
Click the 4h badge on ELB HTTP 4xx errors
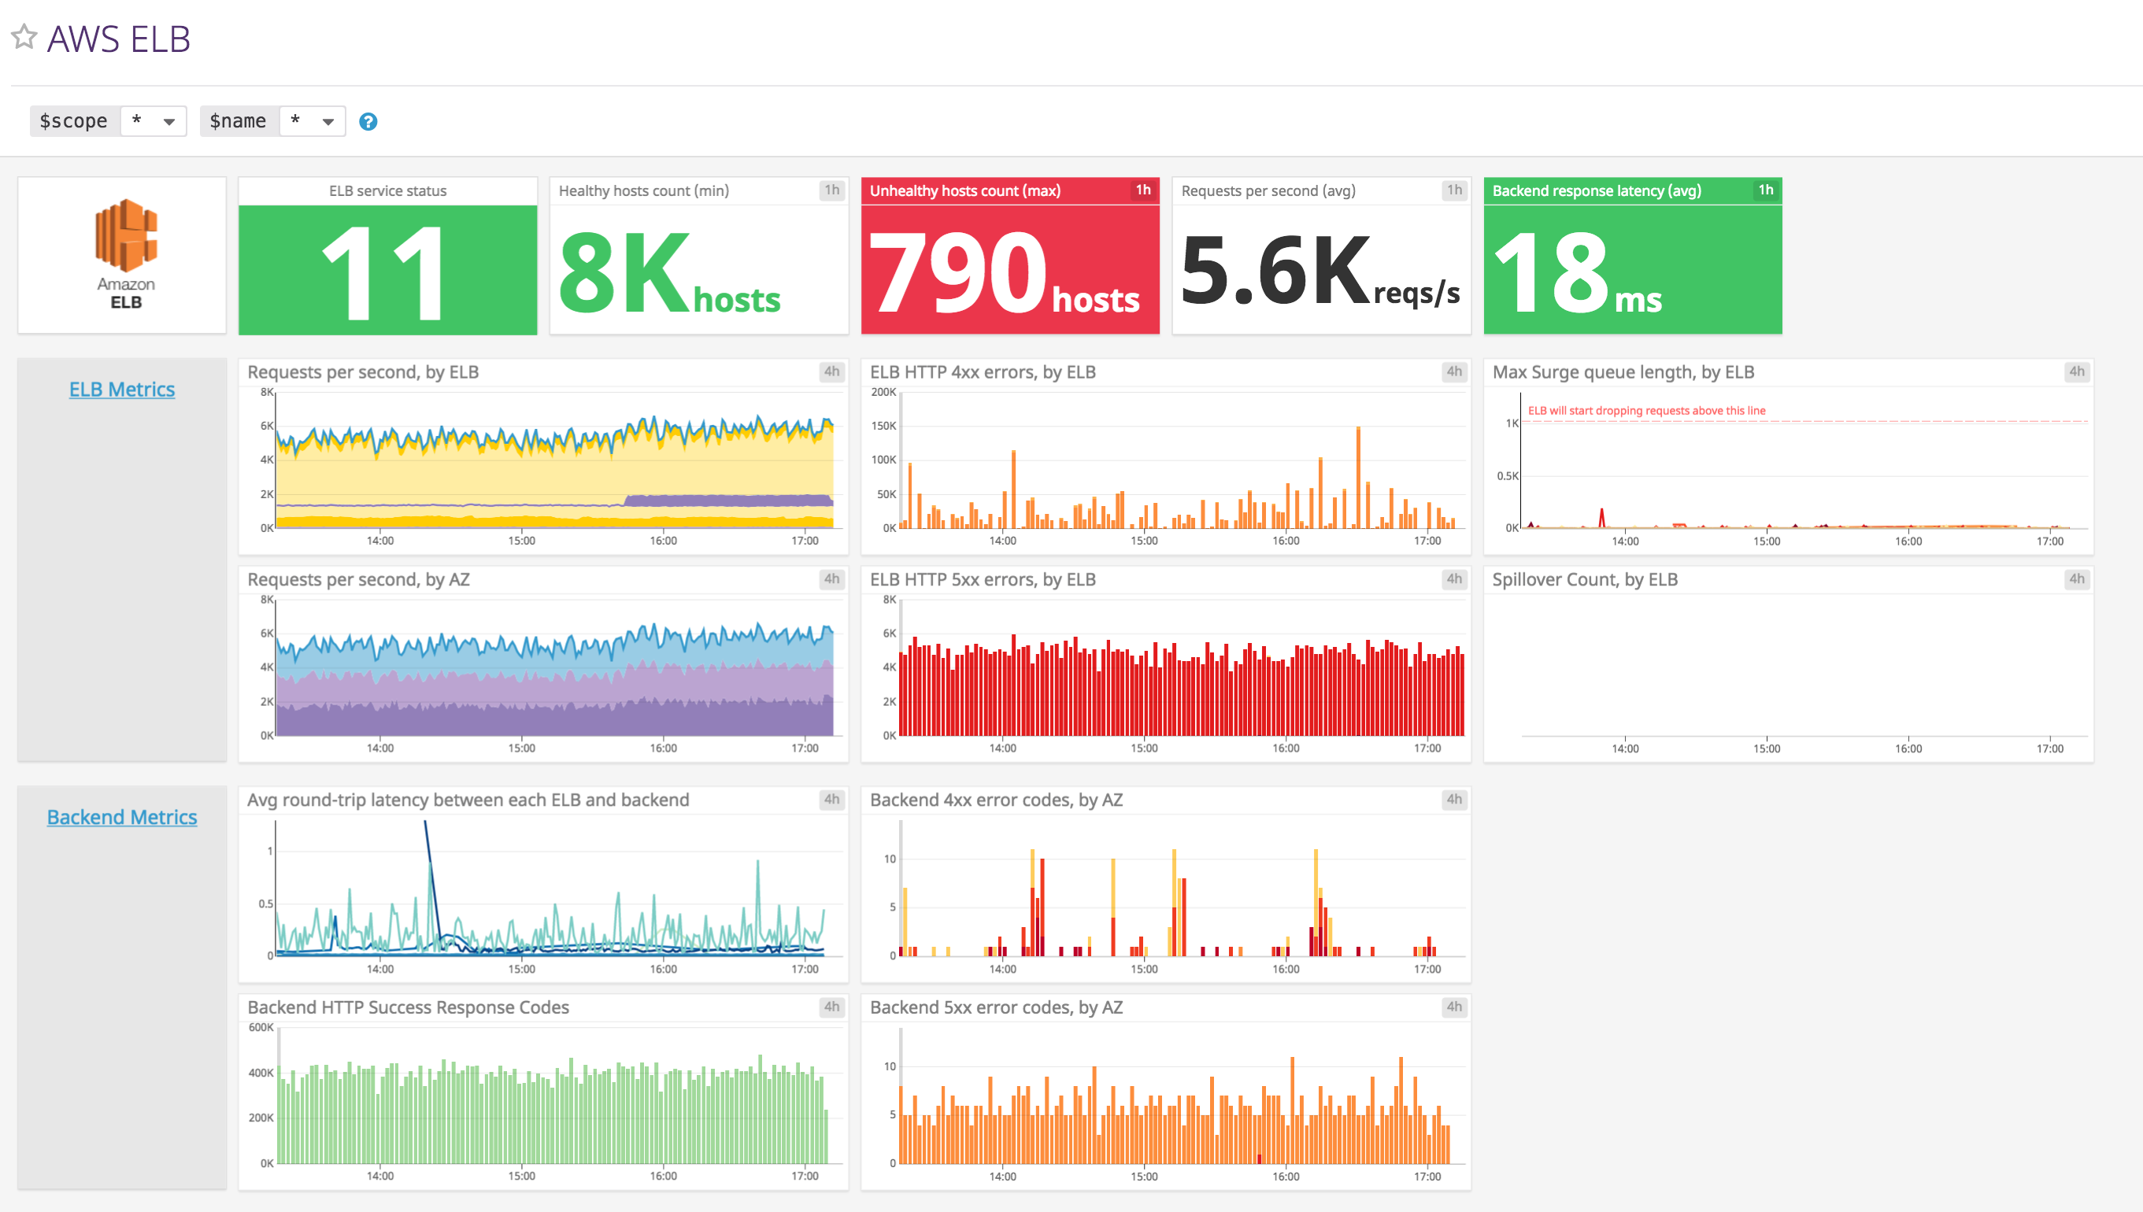click(1453, 372)
